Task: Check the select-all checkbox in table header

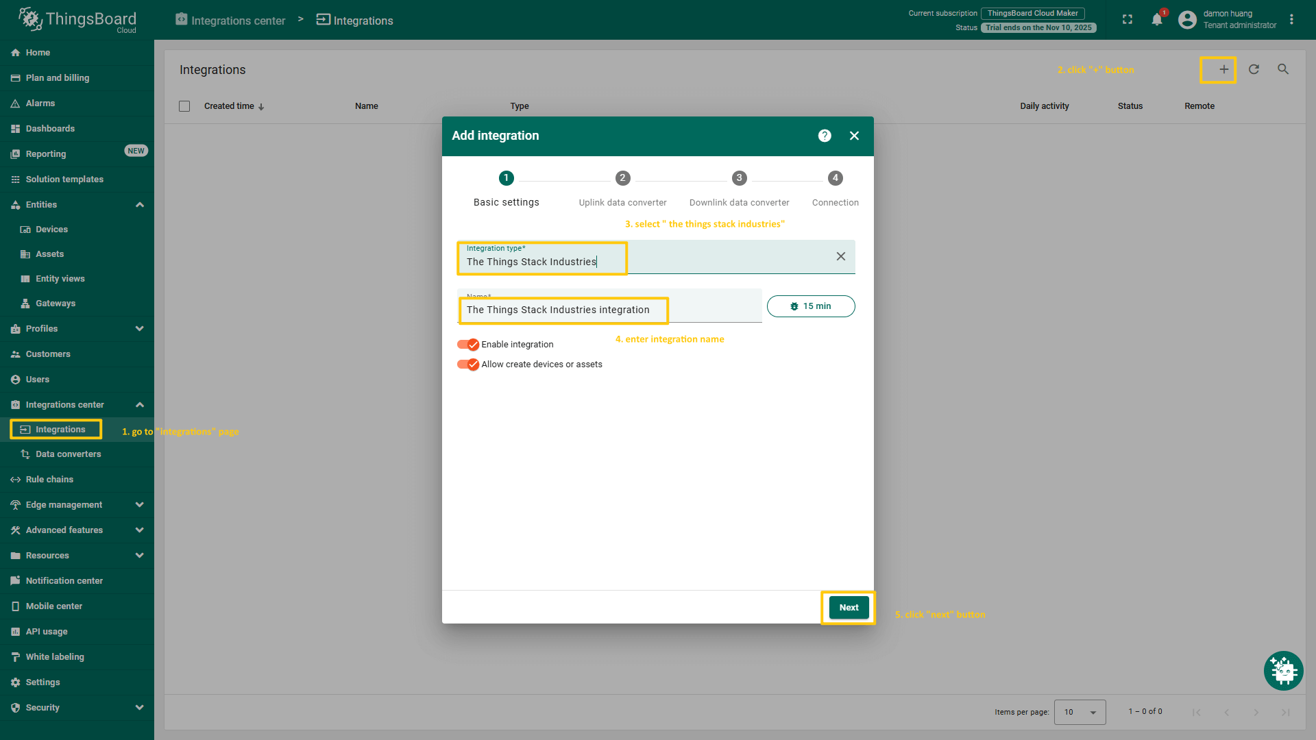Action: [x=184, y=106]
